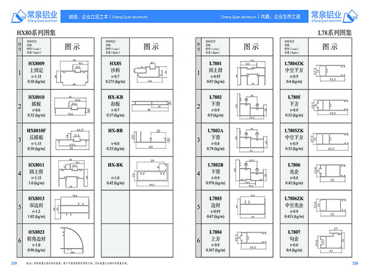369x277 pixels.
Task: Click the 1.02 (kg/m) weight of HX8013
Action: tap(36, 216)
